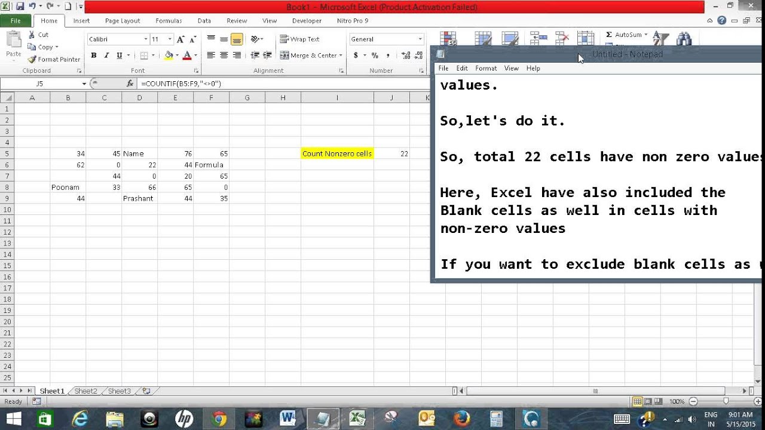Screen dimensions: 765x430
Task: Click the Insert Function fx icon
Action: [x=130, y=84]
